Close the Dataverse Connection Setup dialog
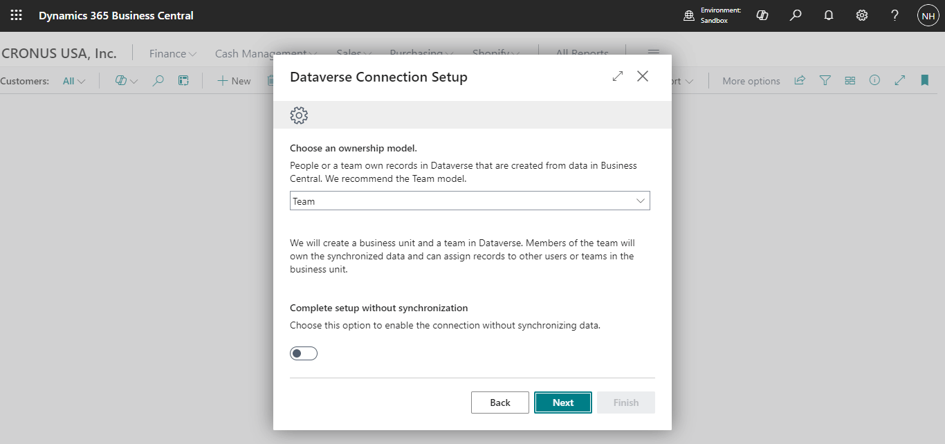 coord(643,77)
